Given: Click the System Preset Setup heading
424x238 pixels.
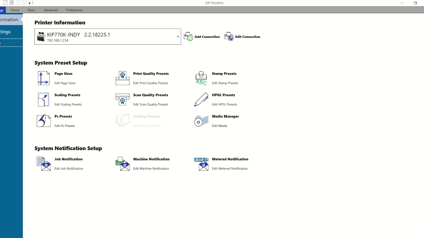Looking at the screenshot, I should (61, 63).
